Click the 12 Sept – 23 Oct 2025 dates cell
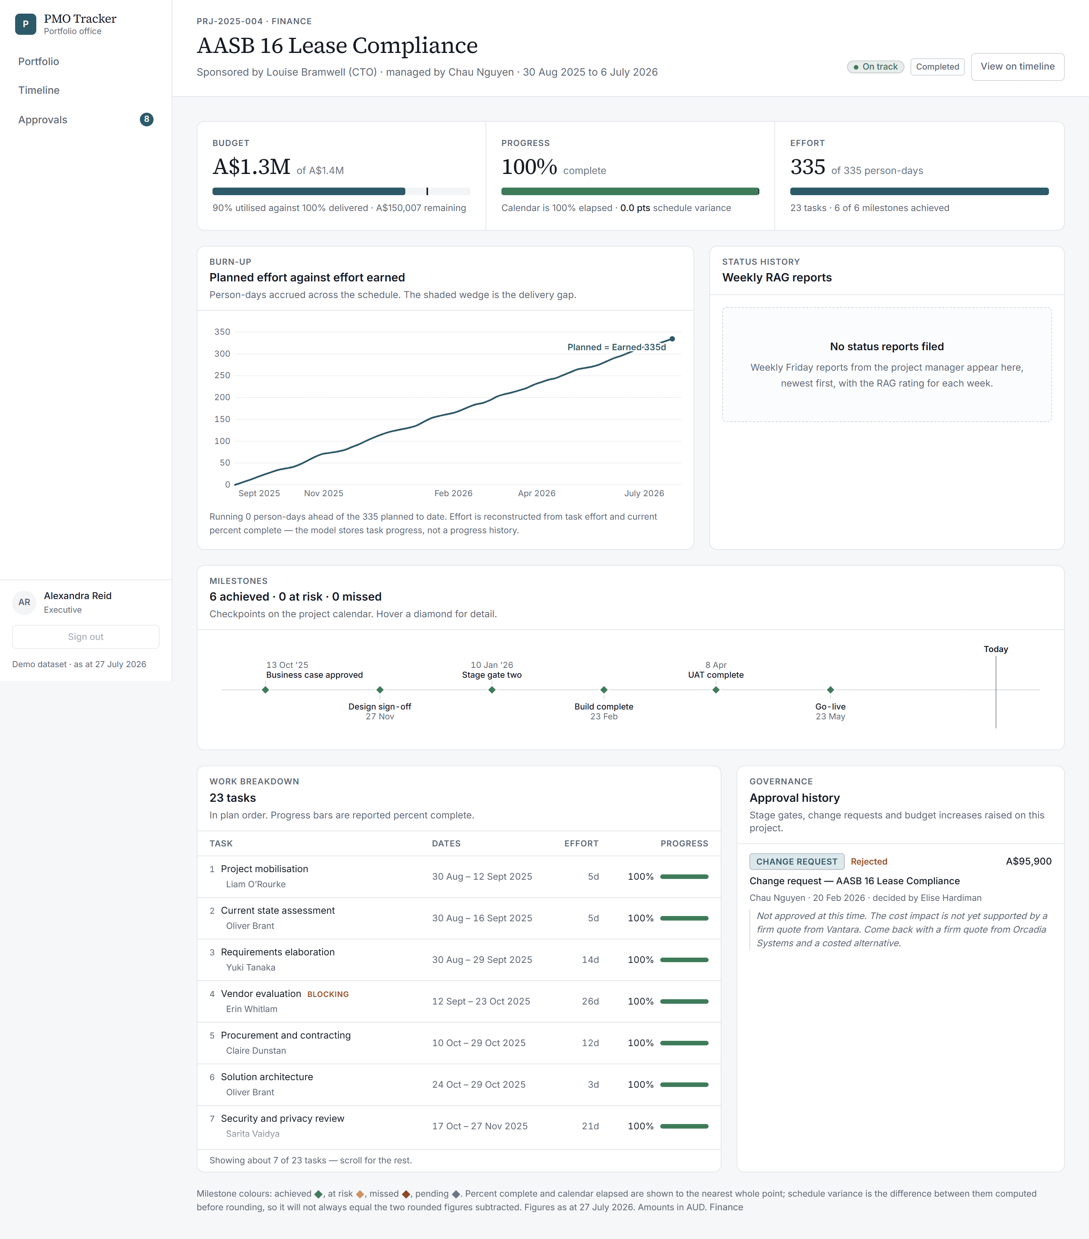The width and height of the screenshot is (1089, 1239). (481, 1001)
